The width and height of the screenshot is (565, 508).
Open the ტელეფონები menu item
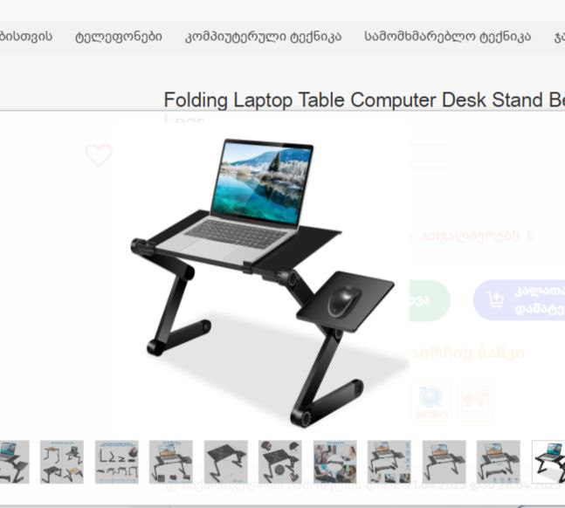(x=119, y=37)
